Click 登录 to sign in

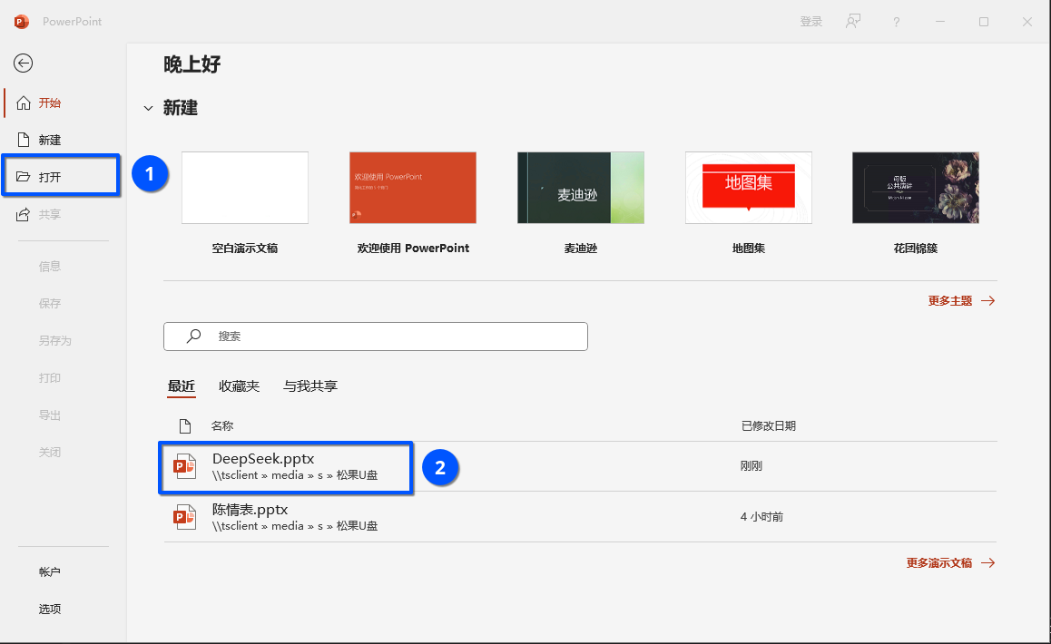click(x=811, y=22)
